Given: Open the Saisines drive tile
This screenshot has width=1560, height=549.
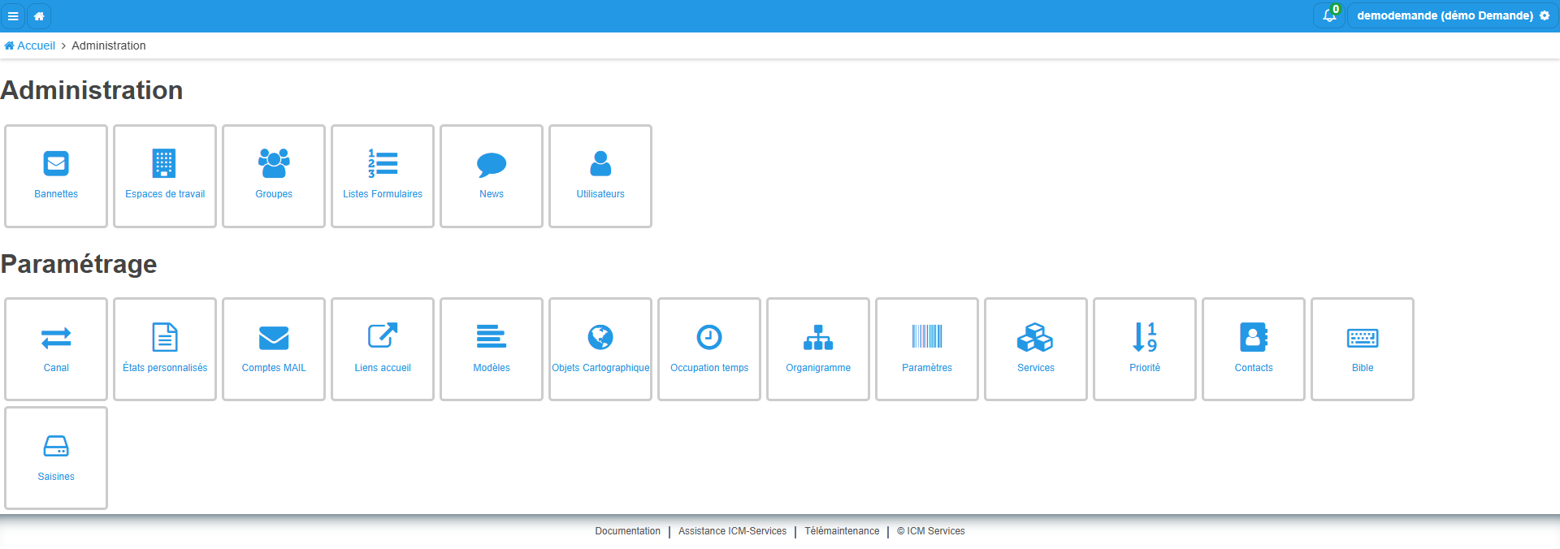Looking at the screenshot, I should tap(56, 458).
